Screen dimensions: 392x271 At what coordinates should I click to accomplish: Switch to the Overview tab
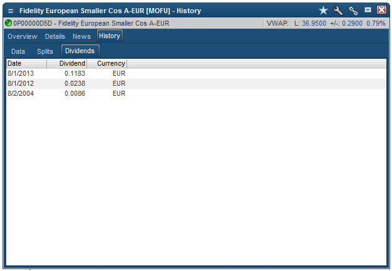[x=23, y=36]
